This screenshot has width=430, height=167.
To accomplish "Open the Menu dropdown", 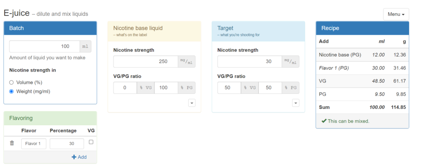I will tap(396, 14).
